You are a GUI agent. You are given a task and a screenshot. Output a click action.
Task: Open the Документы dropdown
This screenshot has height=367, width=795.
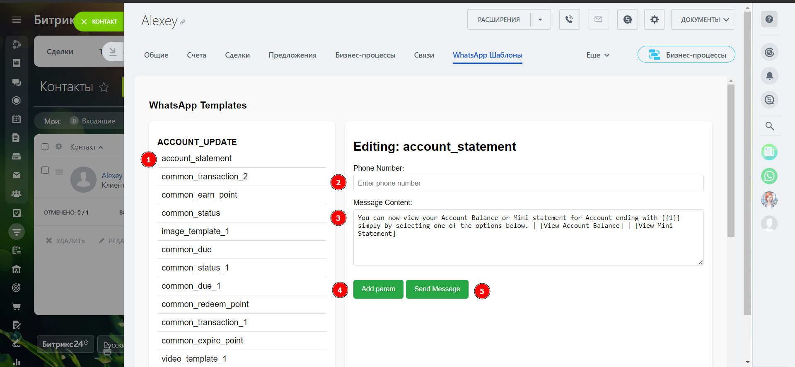pyautogui.click(x=703, y=19)
